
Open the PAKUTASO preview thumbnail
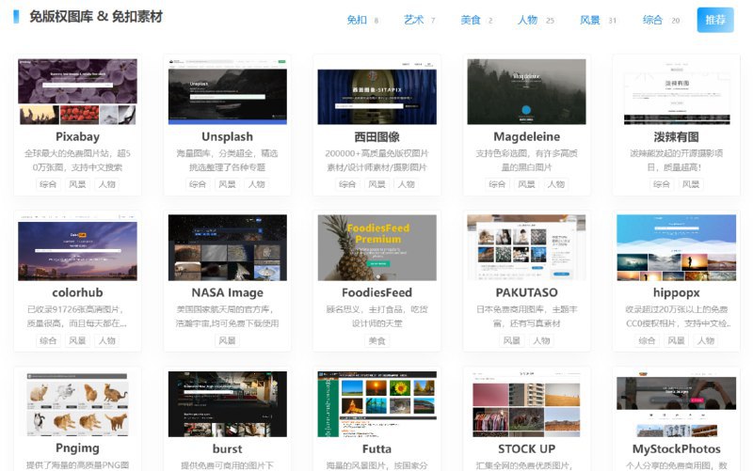click(x=526, y=247)
